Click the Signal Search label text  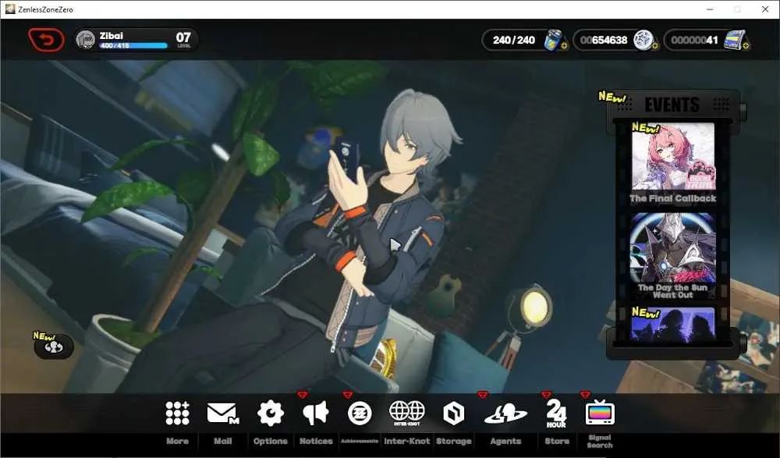pos(600,441)
